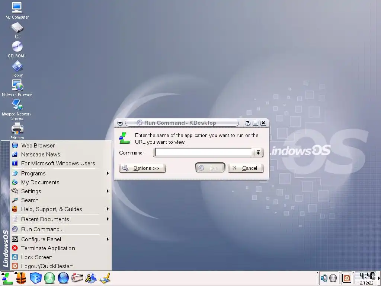Open the C: drive desktop icon
Screen dimensions: 381x286
click(17, 30)
